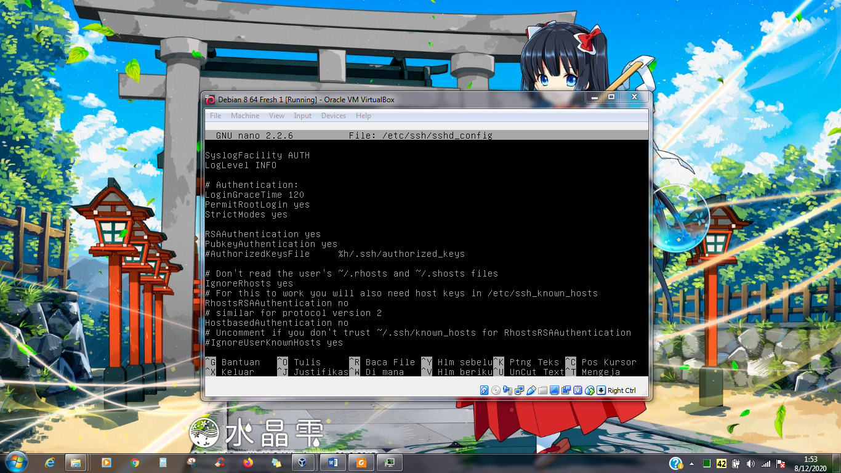
Task: Open the Input menu
Action: 303,116
